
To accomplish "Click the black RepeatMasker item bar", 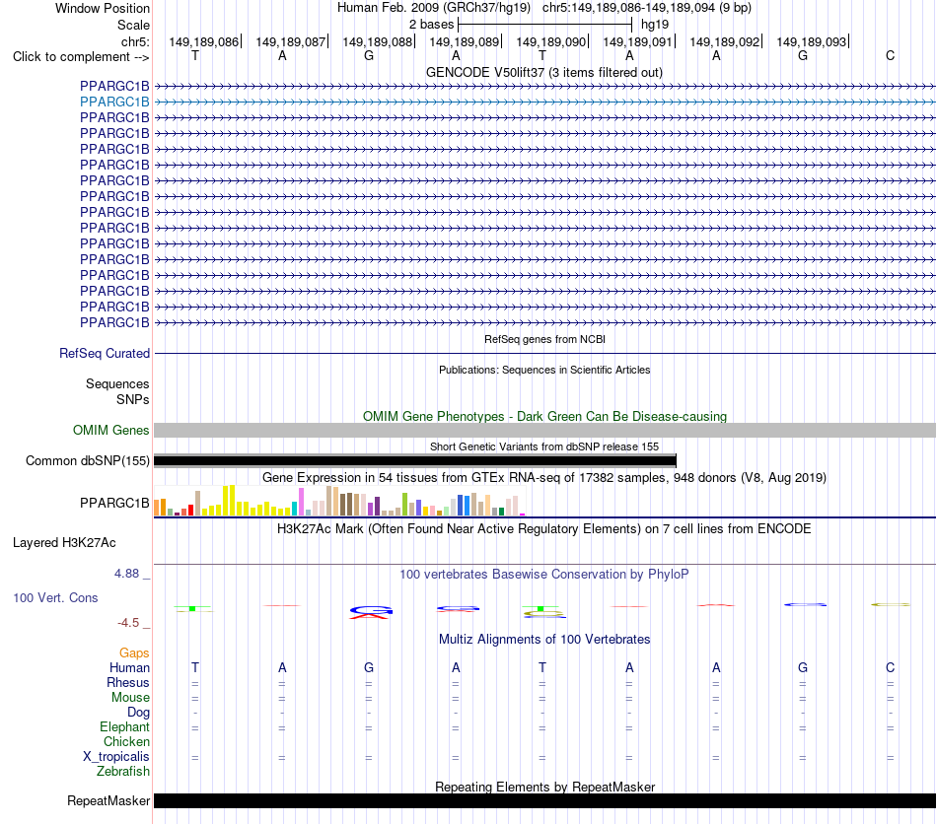I will [545, 800].
